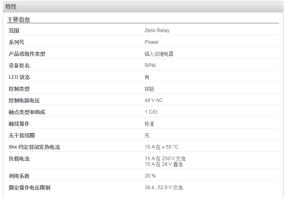
Task: Click the 插入式继电器 value
Action: [x=159, y=54]
